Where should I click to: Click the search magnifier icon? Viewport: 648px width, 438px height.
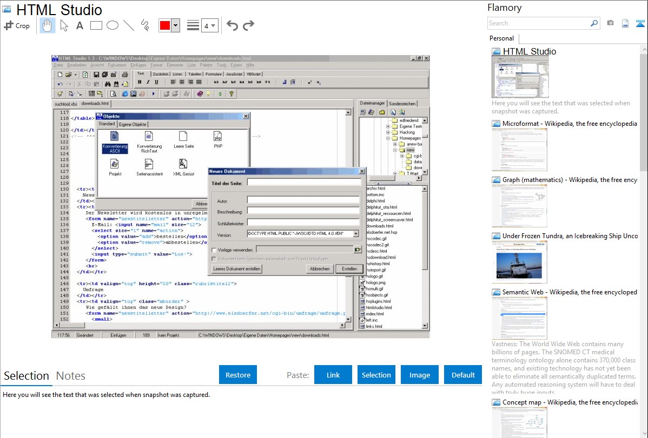(x=594, y=23)
